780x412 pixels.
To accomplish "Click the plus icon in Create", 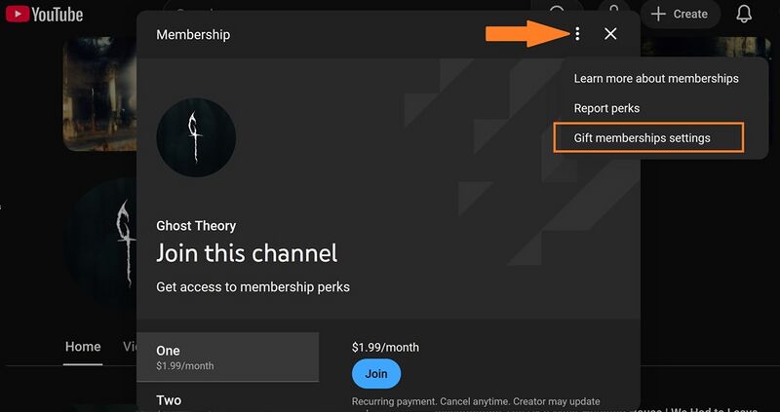I will coord(658,14).
